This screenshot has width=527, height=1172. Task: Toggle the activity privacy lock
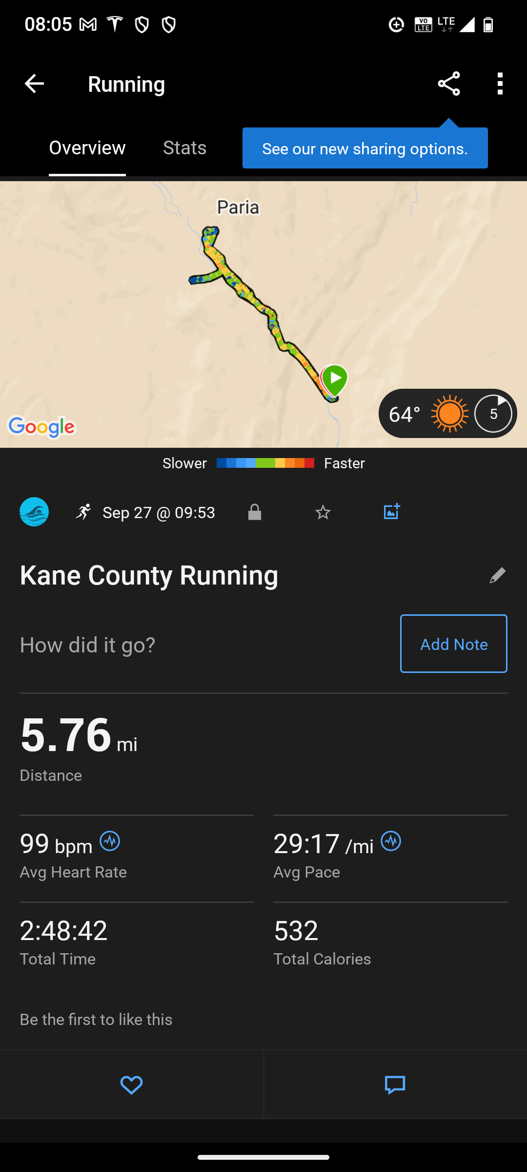tap(255, 512)
